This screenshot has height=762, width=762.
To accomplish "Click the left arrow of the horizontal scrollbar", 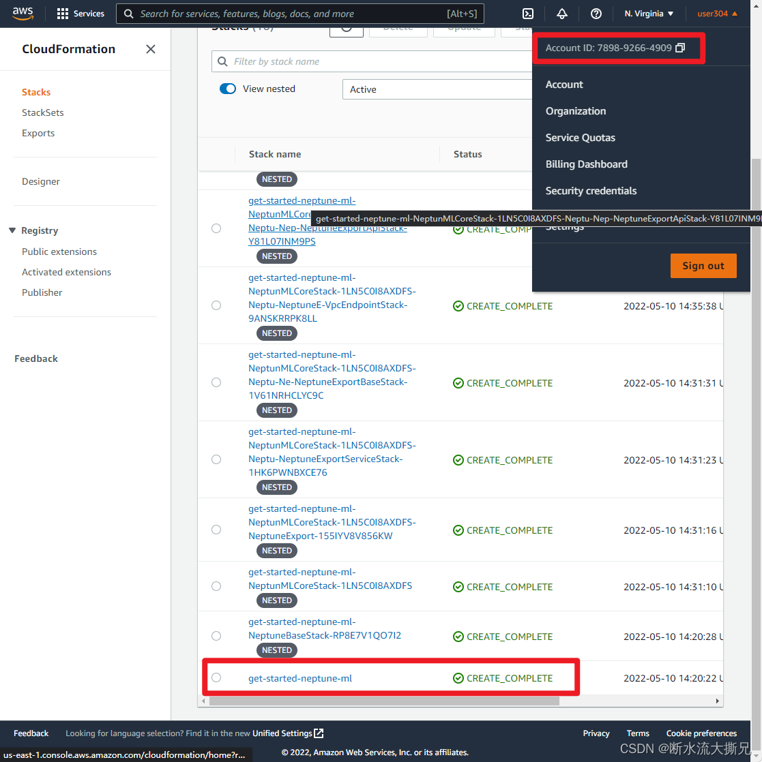I will (x=204, y=701).
